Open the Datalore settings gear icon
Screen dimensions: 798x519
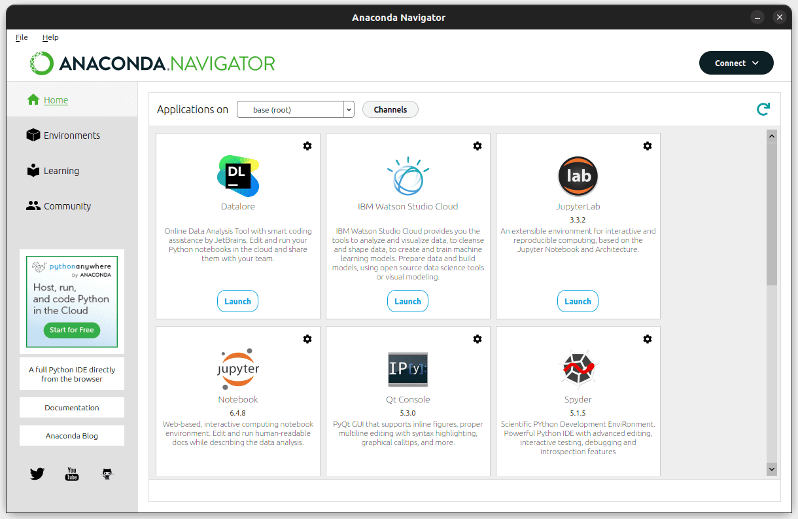(307, 146)
